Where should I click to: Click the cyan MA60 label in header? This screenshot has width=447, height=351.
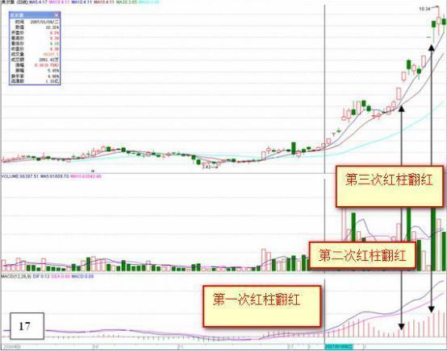(x=148, y=2)
